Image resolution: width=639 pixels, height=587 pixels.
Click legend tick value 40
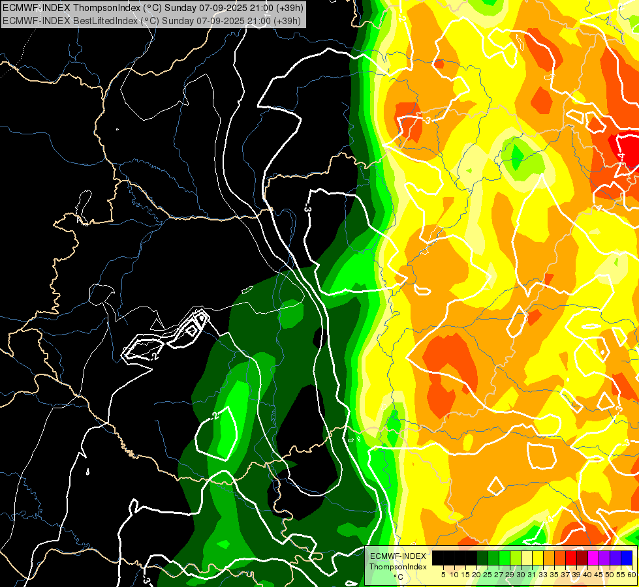pyautogui.click(x=587, y=575)
